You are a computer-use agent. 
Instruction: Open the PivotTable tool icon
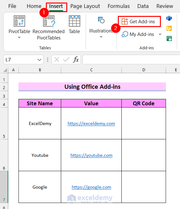(19, 21)
